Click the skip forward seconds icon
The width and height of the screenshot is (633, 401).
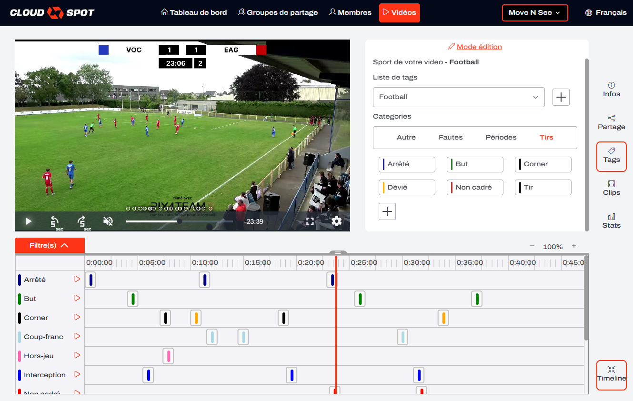[82, 221]
